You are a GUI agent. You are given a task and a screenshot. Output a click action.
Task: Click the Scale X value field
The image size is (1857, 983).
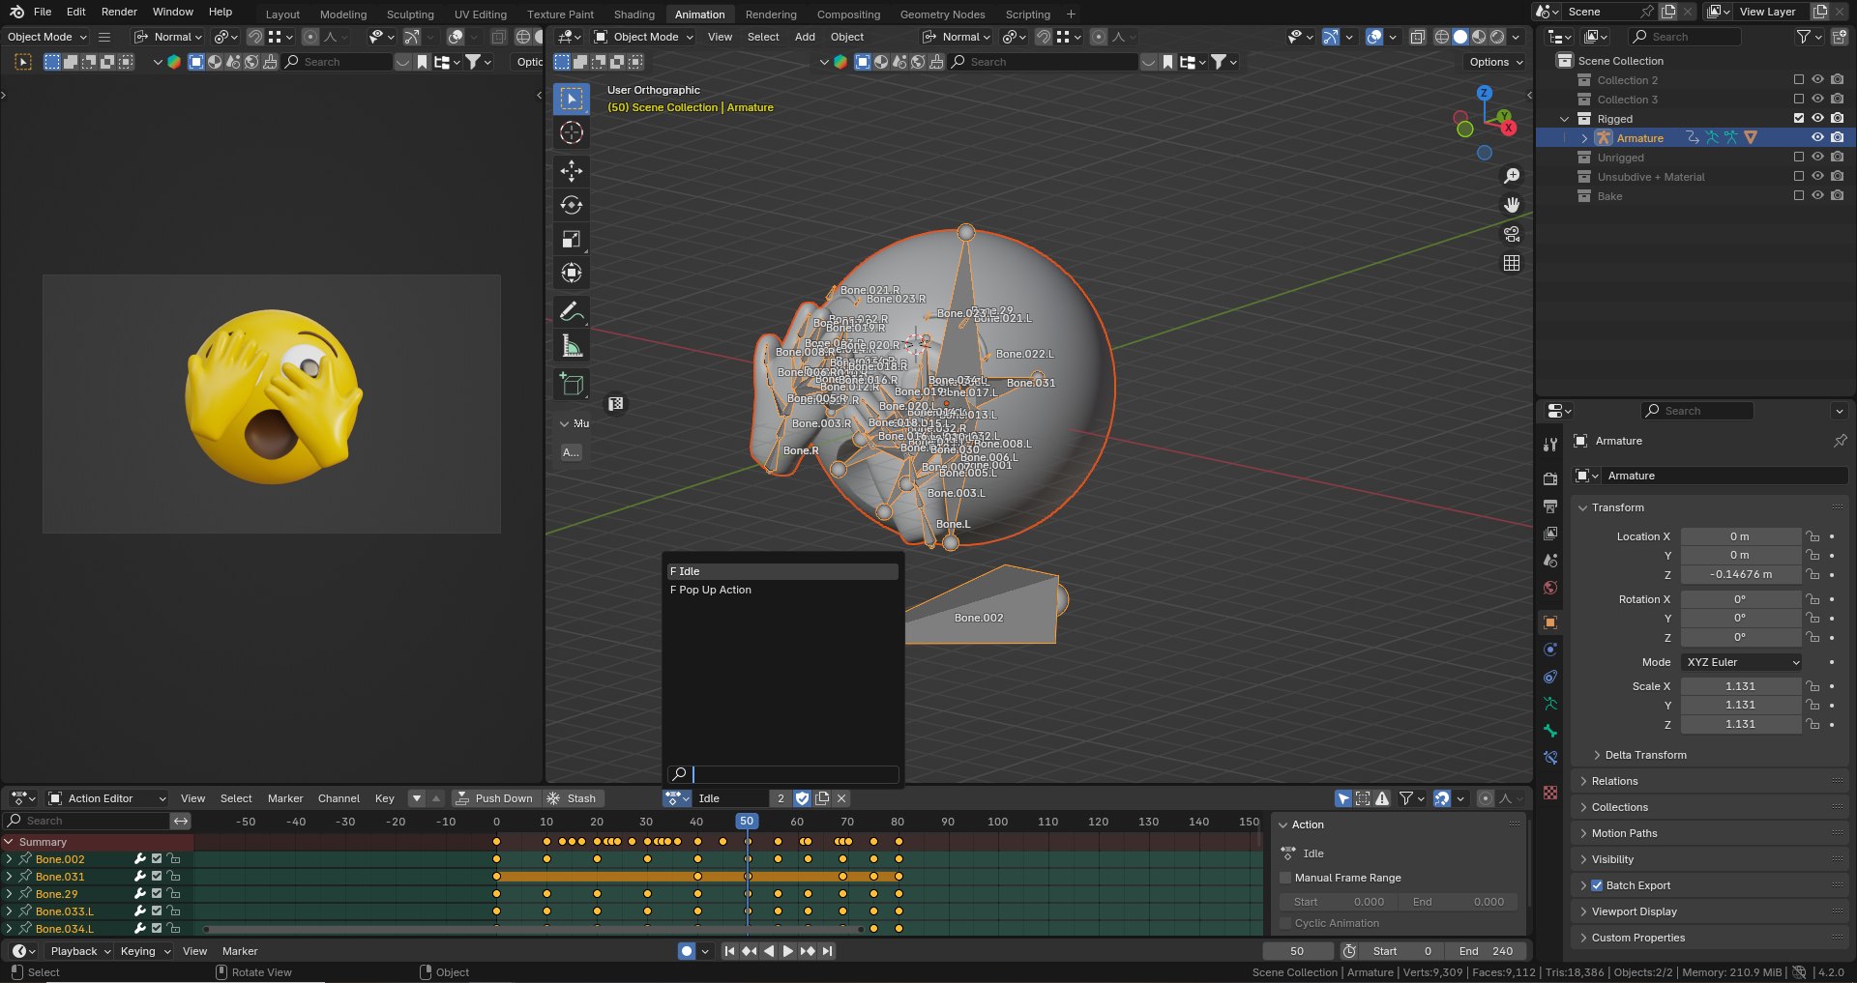tap(1741, 686)
